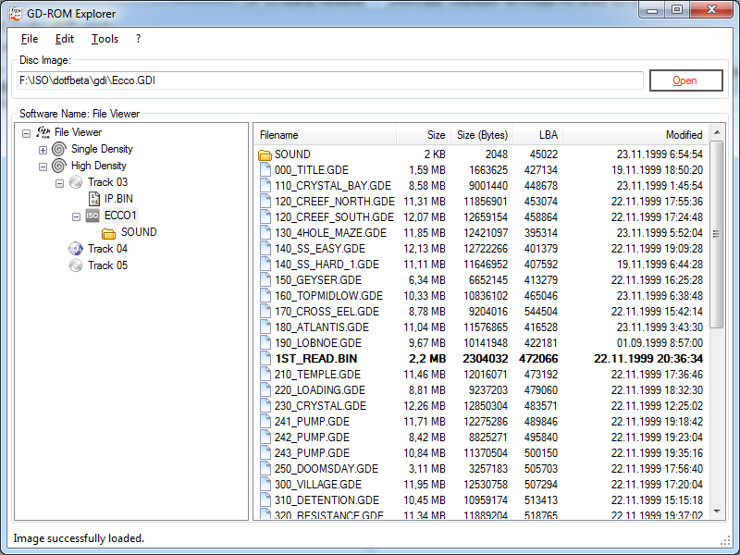Click the Track 05 disc icon
Image resolution: width=740 pixels, height=555 pixels.
[76, 265]
